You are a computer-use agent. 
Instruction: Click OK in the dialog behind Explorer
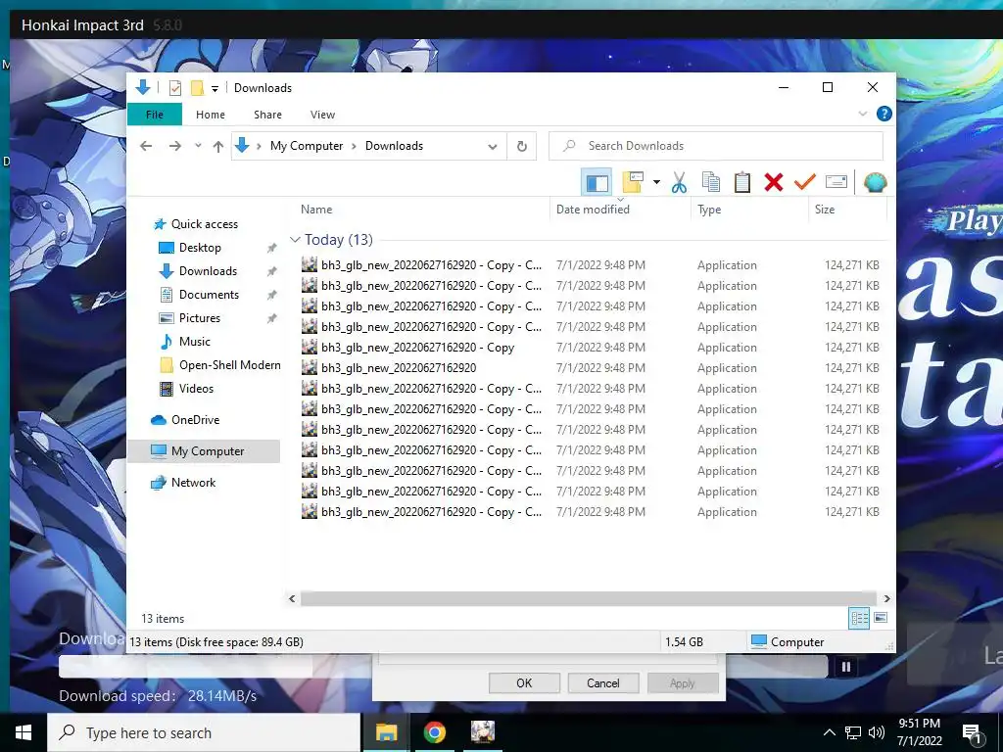click(x=524, y=682)
